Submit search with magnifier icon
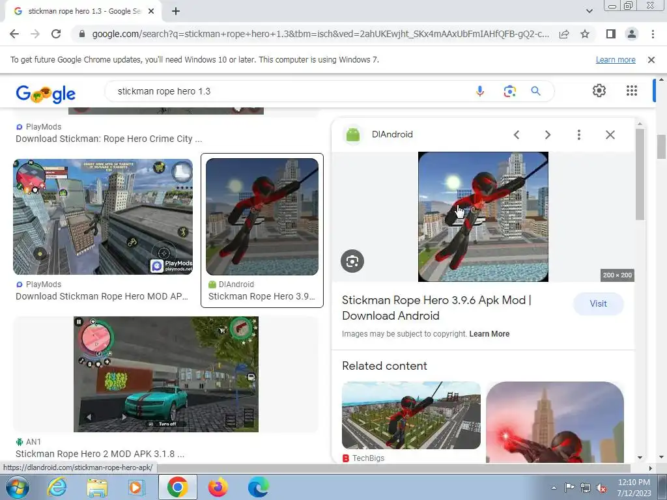Screen dimensions: 667x500 click(x=535, y=91)
